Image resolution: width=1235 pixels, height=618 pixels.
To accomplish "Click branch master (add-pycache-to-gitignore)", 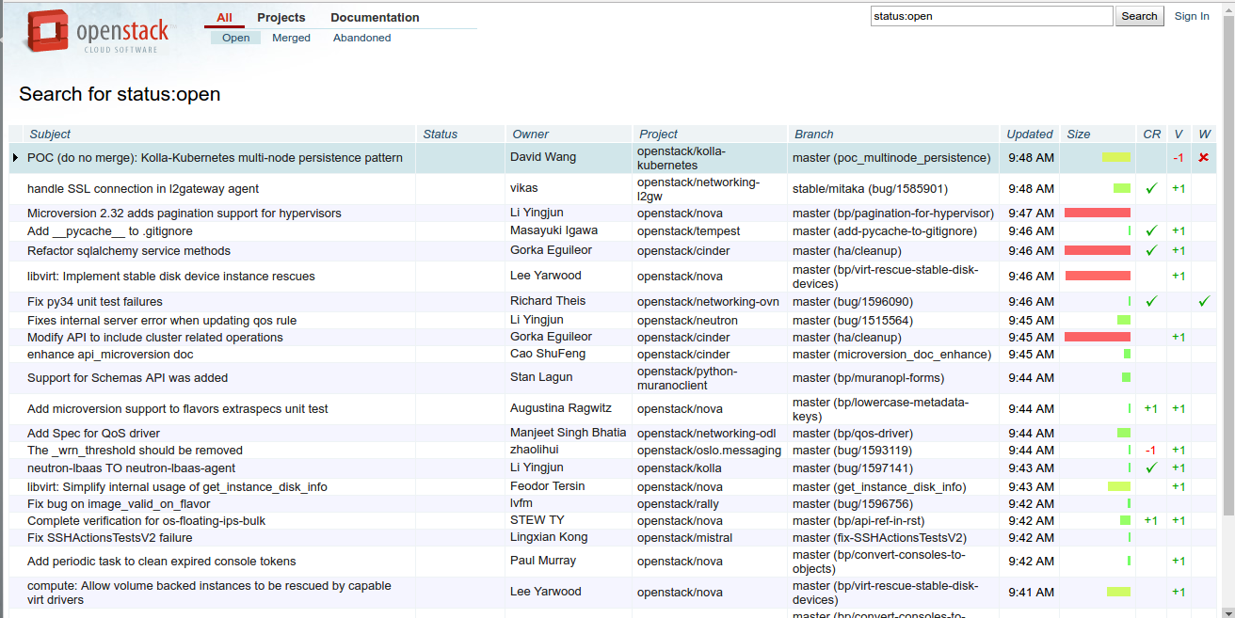I will [885, 230].
